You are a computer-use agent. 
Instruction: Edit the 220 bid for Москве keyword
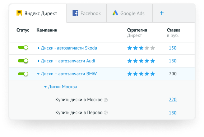[173, 100]
